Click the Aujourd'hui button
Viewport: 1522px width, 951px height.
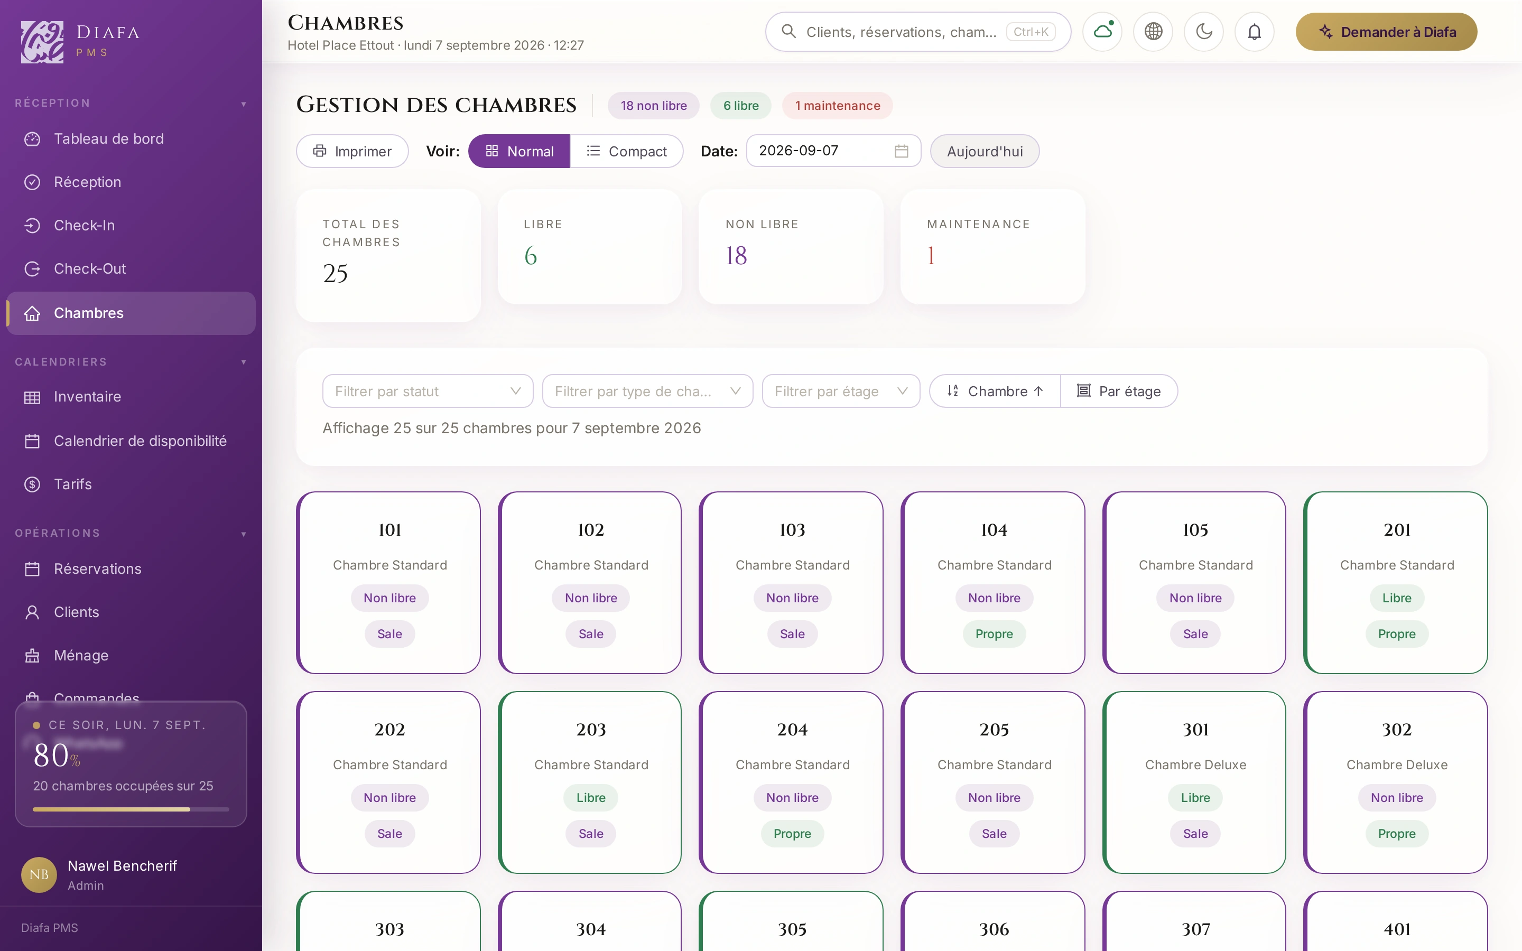pyautogui.click(x=984, y=151)
